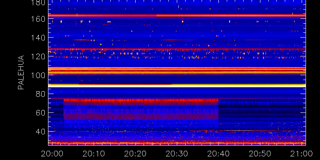Click the 40 frequency axis label
Image resolution: width=320 pixels, height=160 pixels.
click(x=41, y=132)
